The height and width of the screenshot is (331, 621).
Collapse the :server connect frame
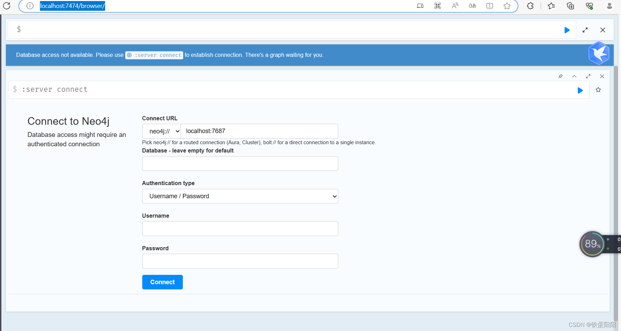pyautogui.click(x=574, y=76)
